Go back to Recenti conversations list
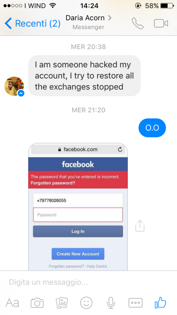Image resolution: width=177 pixels, height=315 pixels. [33, 23]
